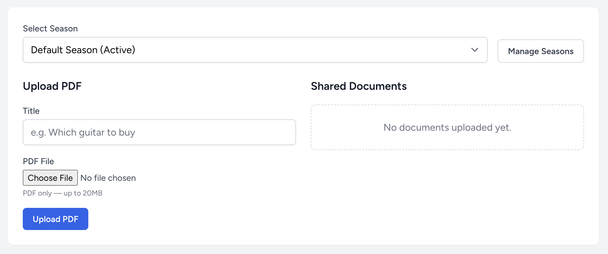Focus the Title input field
Viewport: 608px width, 254px height.
pos(159,132)
